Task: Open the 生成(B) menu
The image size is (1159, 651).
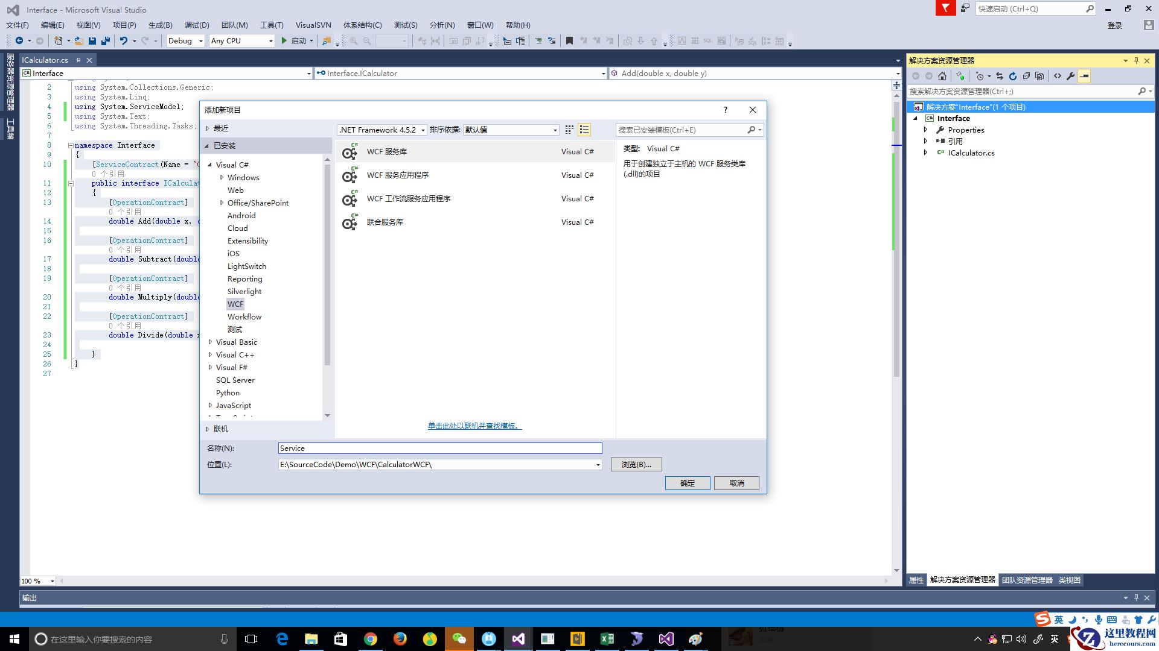Action: coord(160,25)
